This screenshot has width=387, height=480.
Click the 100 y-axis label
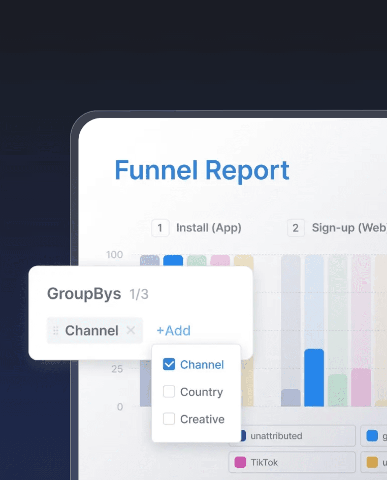coord(114,255)
